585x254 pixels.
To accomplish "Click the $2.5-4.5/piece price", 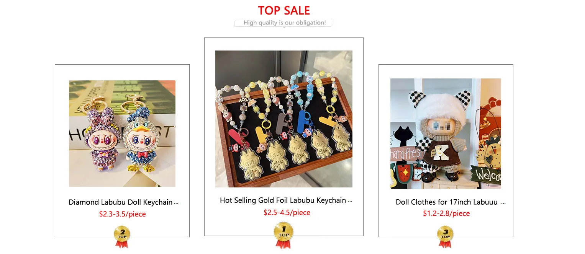I will point(287,213).
